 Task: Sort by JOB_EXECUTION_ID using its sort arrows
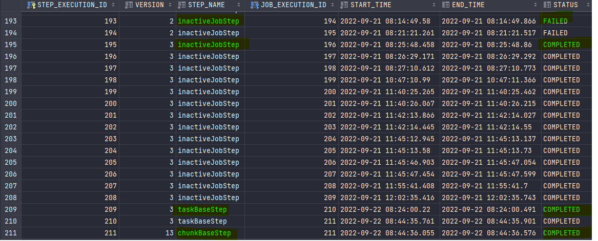coord(333,5)
